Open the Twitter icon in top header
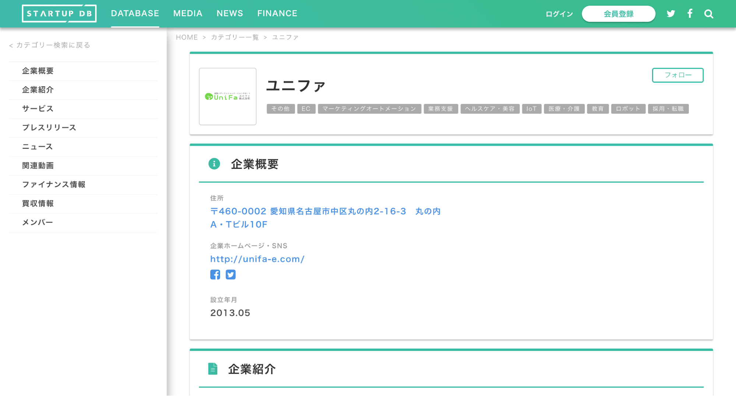This screenshot has height=396, width=736. [x=670, y=14]
